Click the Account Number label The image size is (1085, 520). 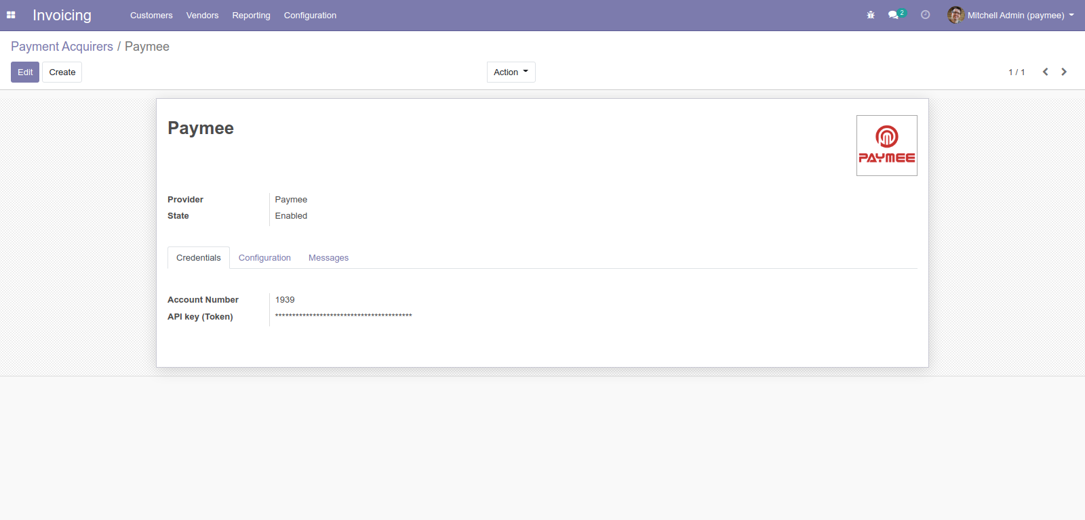pos(203,299)
